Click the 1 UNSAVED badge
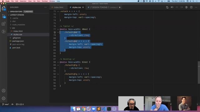Image resolution: width=200 pixels, height=112 pixels. [28, 12]
